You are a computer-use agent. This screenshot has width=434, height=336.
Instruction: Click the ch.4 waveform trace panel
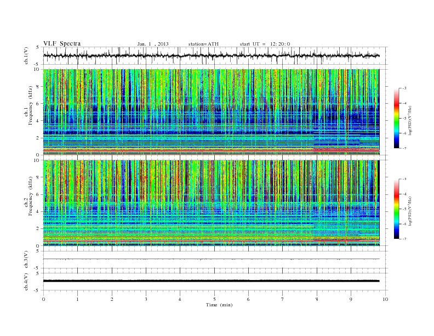215,282
